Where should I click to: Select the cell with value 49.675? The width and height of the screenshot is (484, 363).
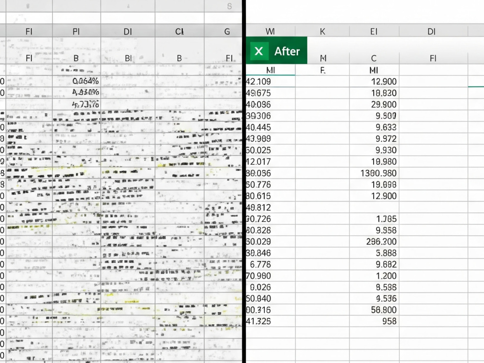pos(271,93)
